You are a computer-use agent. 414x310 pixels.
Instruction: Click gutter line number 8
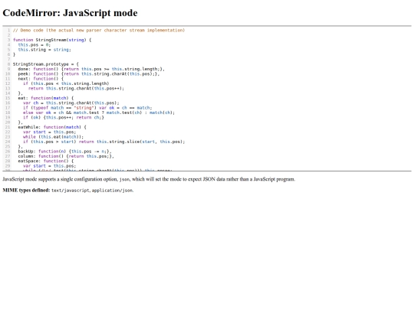[x=8, y=64]
